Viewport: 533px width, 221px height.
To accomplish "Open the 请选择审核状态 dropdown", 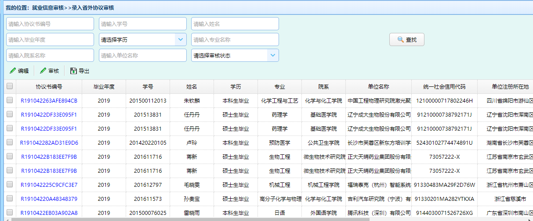I will point(273,55).
